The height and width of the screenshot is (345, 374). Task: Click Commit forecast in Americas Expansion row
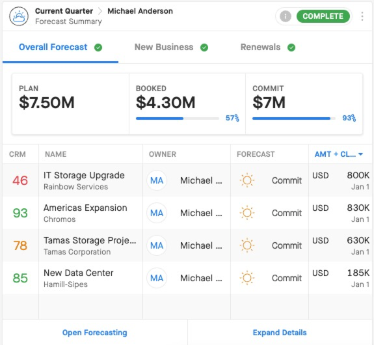(287, 213)
